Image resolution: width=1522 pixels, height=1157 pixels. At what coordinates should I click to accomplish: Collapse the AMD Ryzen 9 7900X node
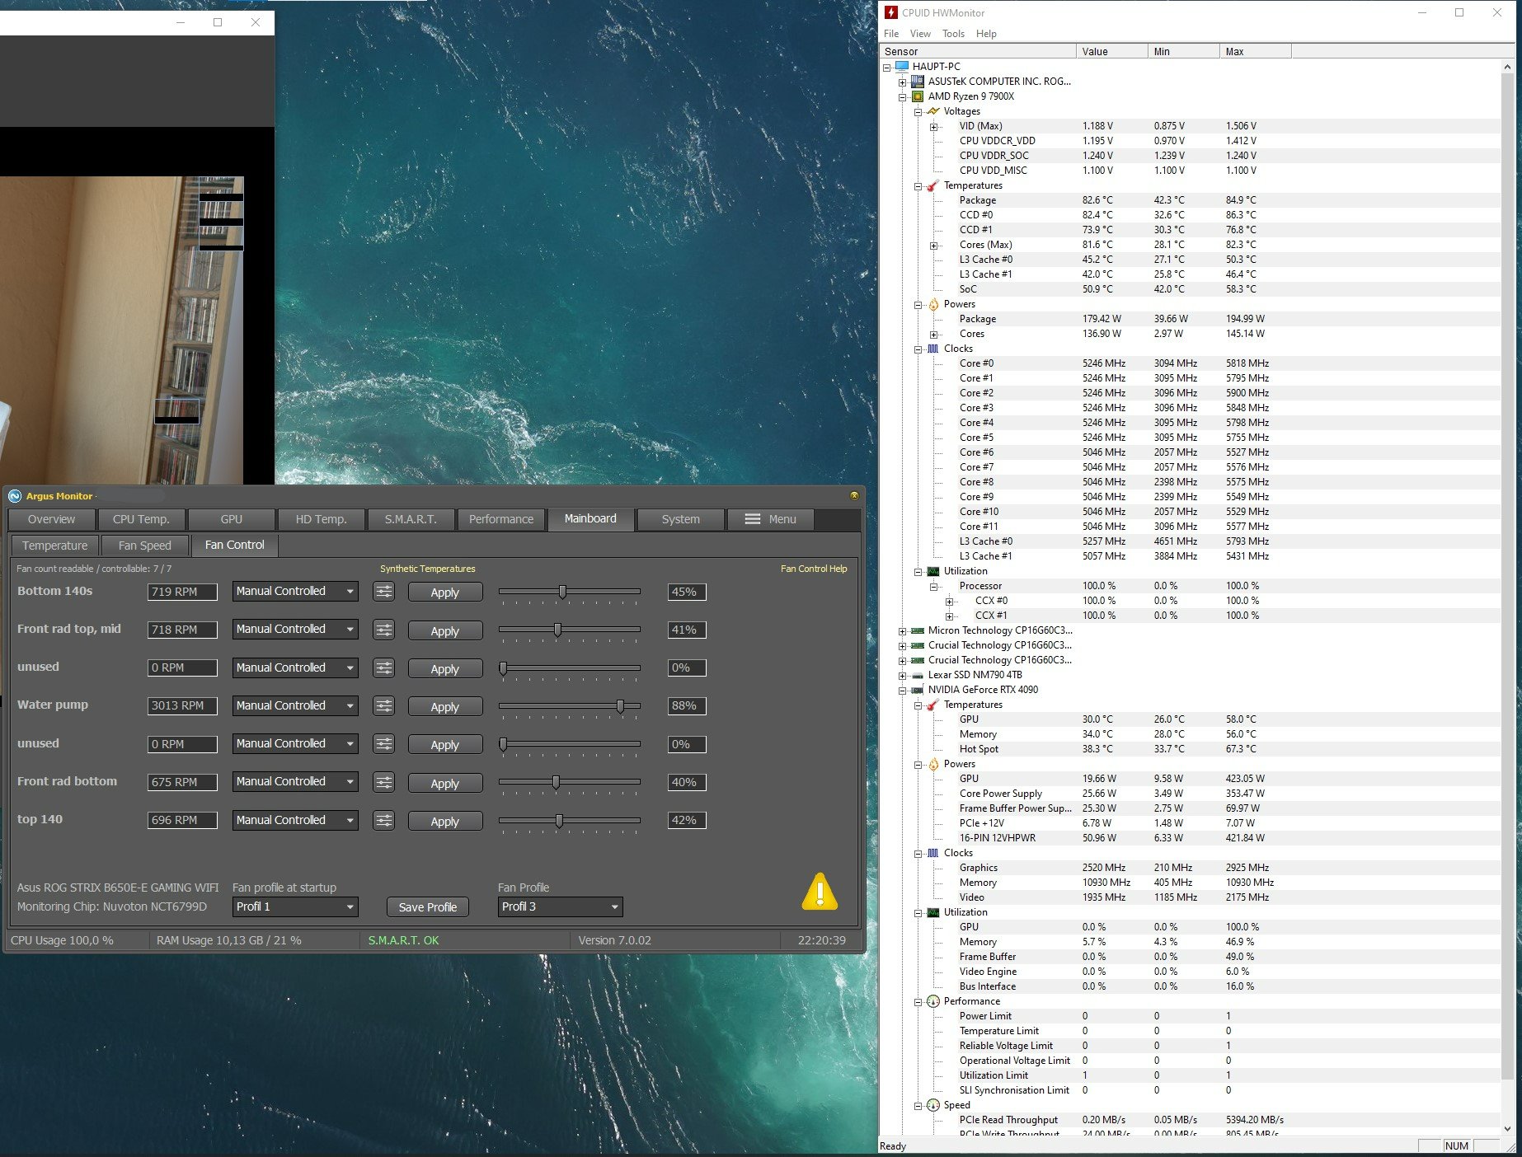pos(903,97)
